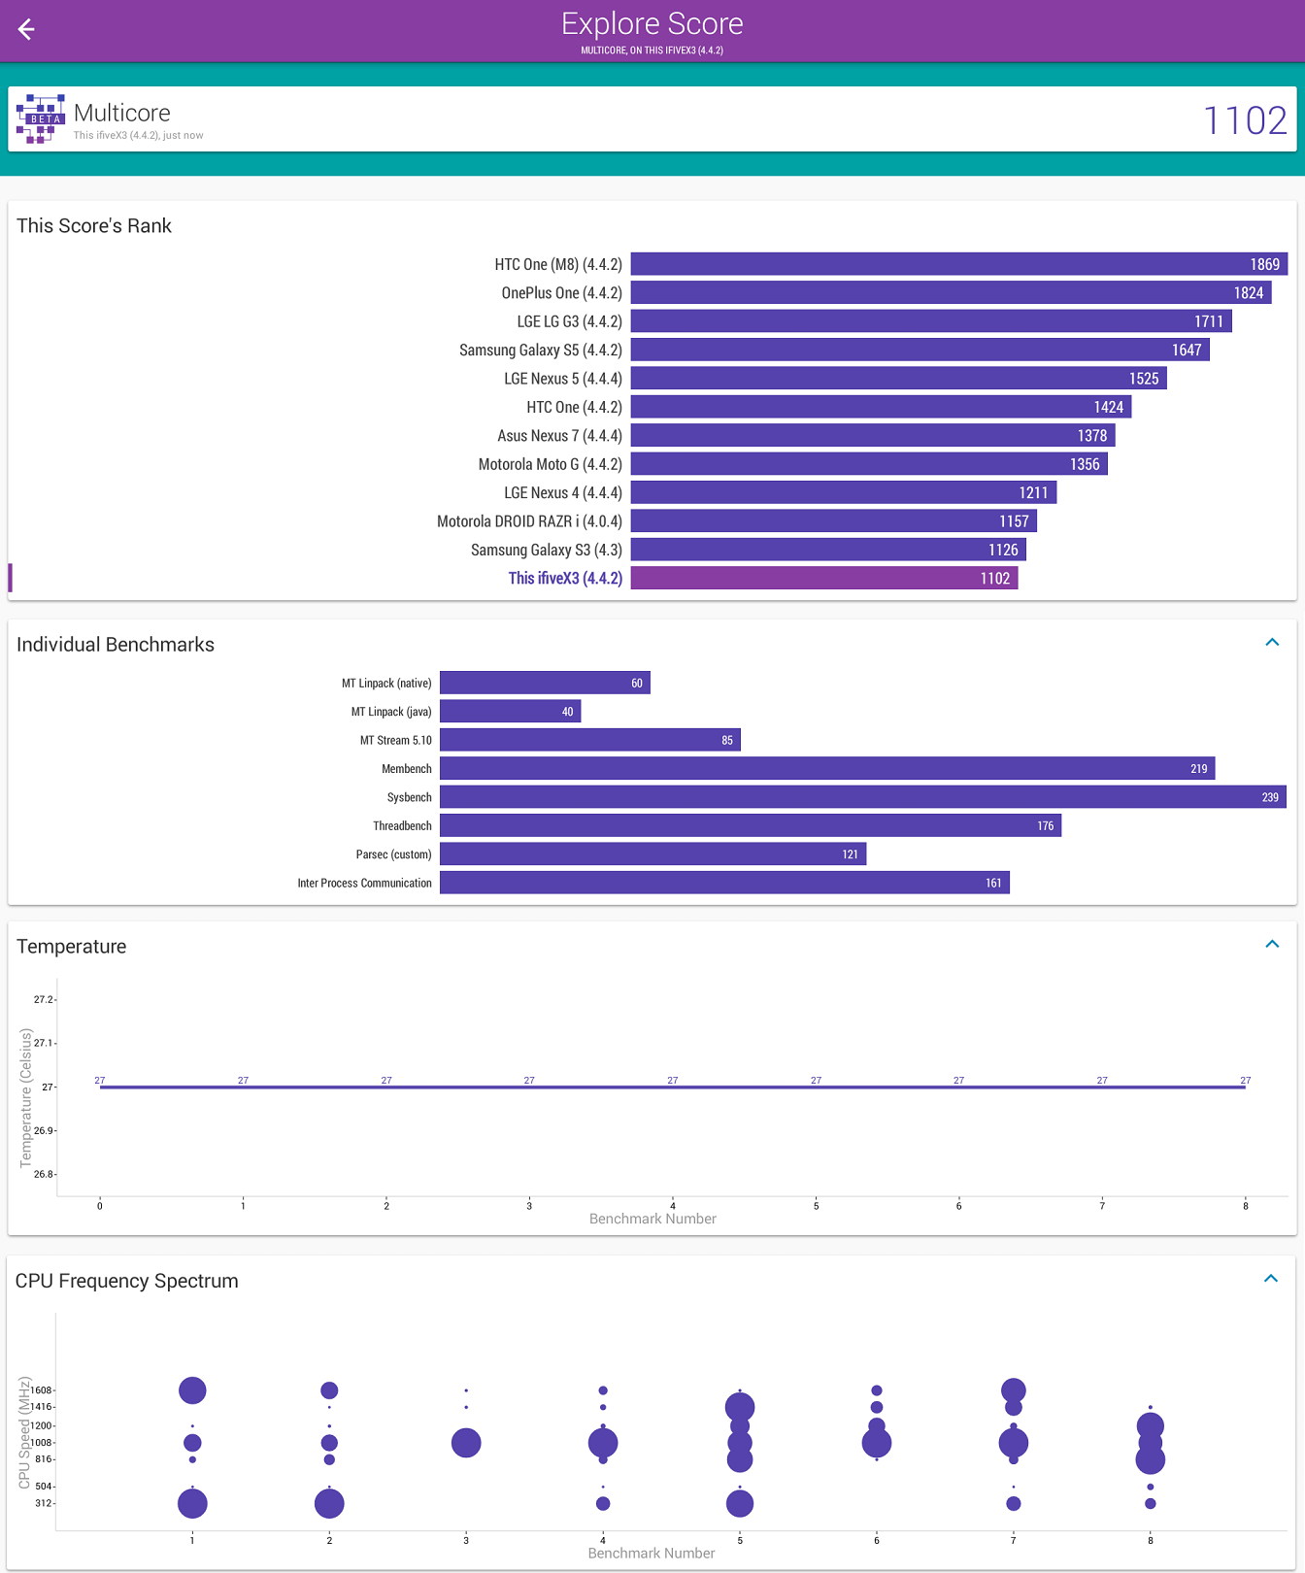Tap the LGE LG G3 1711 bar

coord(931,321)
